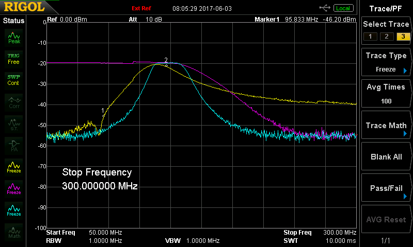Click the VBW 1.0000 MHz value
This screenshot has height=247, width=413.
[x=203, y=241]
